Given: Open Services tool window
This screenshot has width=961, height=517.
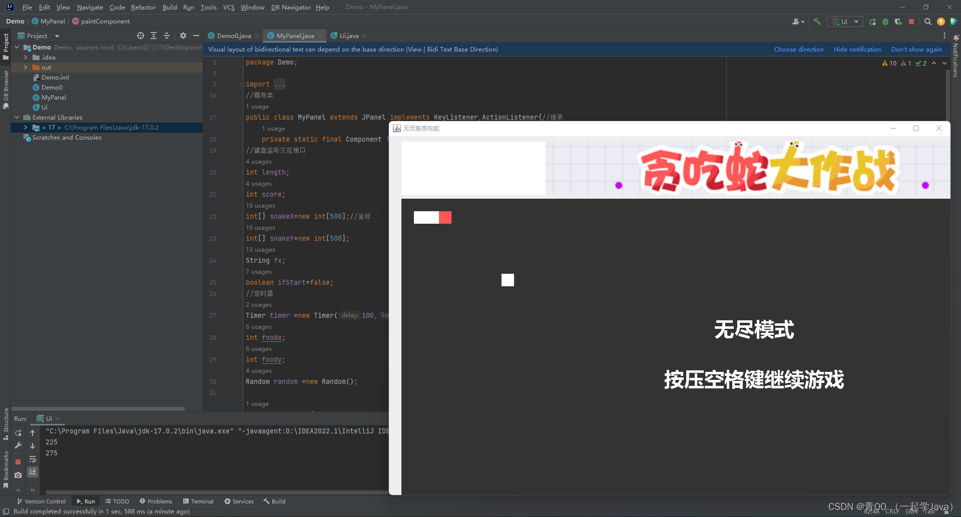Looking at the screenshot, I should pyautogui.click(x=239, y=501).
